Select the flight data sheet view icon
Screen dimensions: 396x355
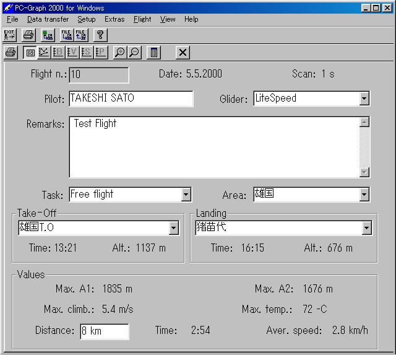tap(30, 53)
